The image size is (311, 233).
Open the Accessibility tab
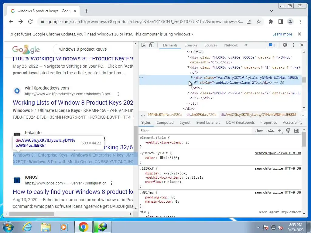tap(292, 123)
